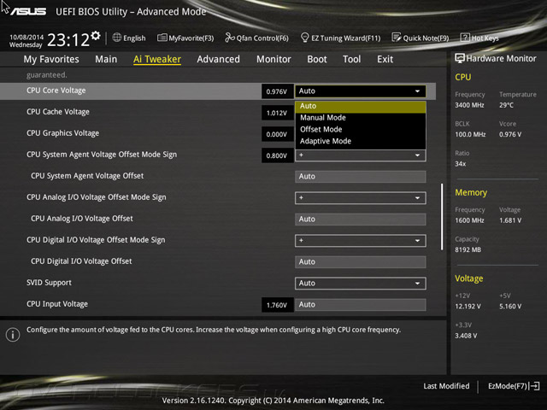Select CPU Input Voltage row label

[x=57, y=304]
